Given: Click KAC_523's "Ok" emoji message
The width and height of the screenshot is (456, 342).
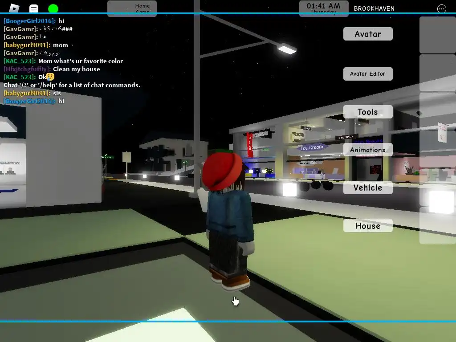Looking at the screenshot, I should coord(29,77).
